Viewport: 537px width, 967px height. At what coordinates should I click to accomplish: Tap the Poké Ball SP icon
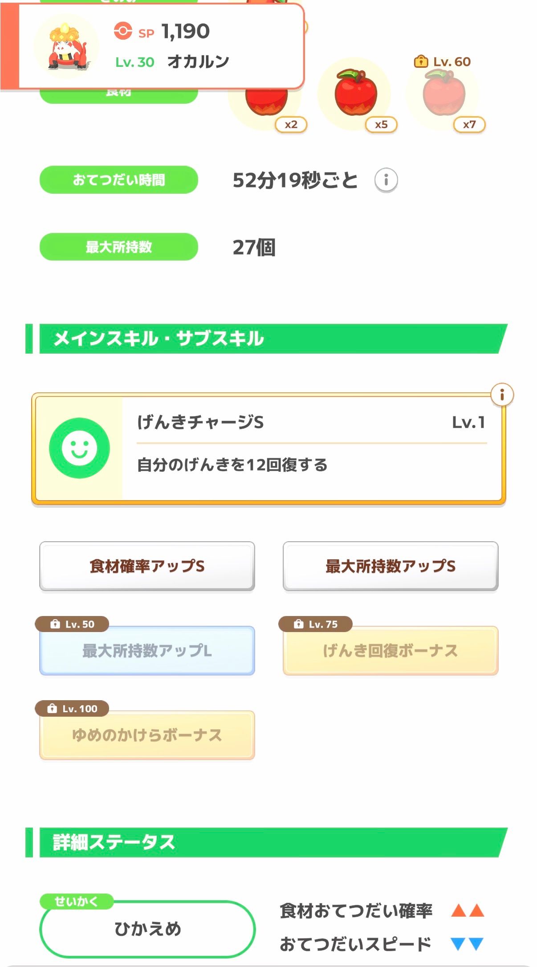click(x=123, y=31)
